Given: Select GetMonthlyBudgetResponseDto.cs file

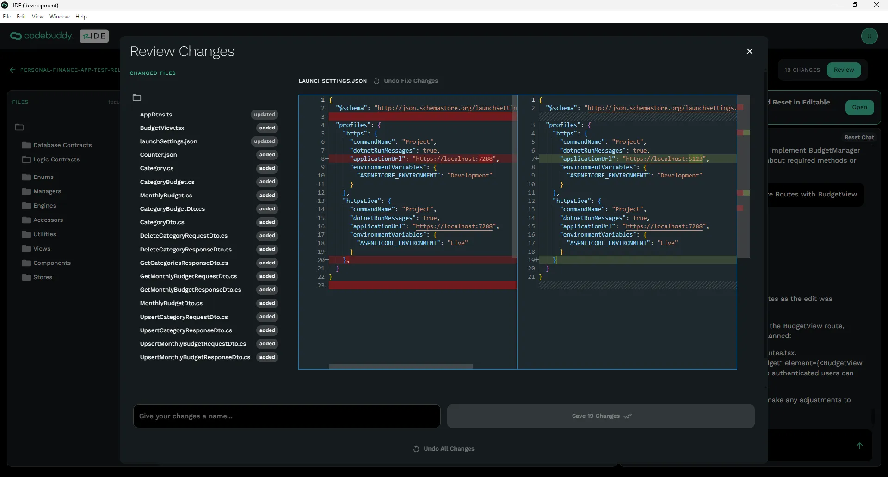Looking at the screenshot, I should (190, 290).
